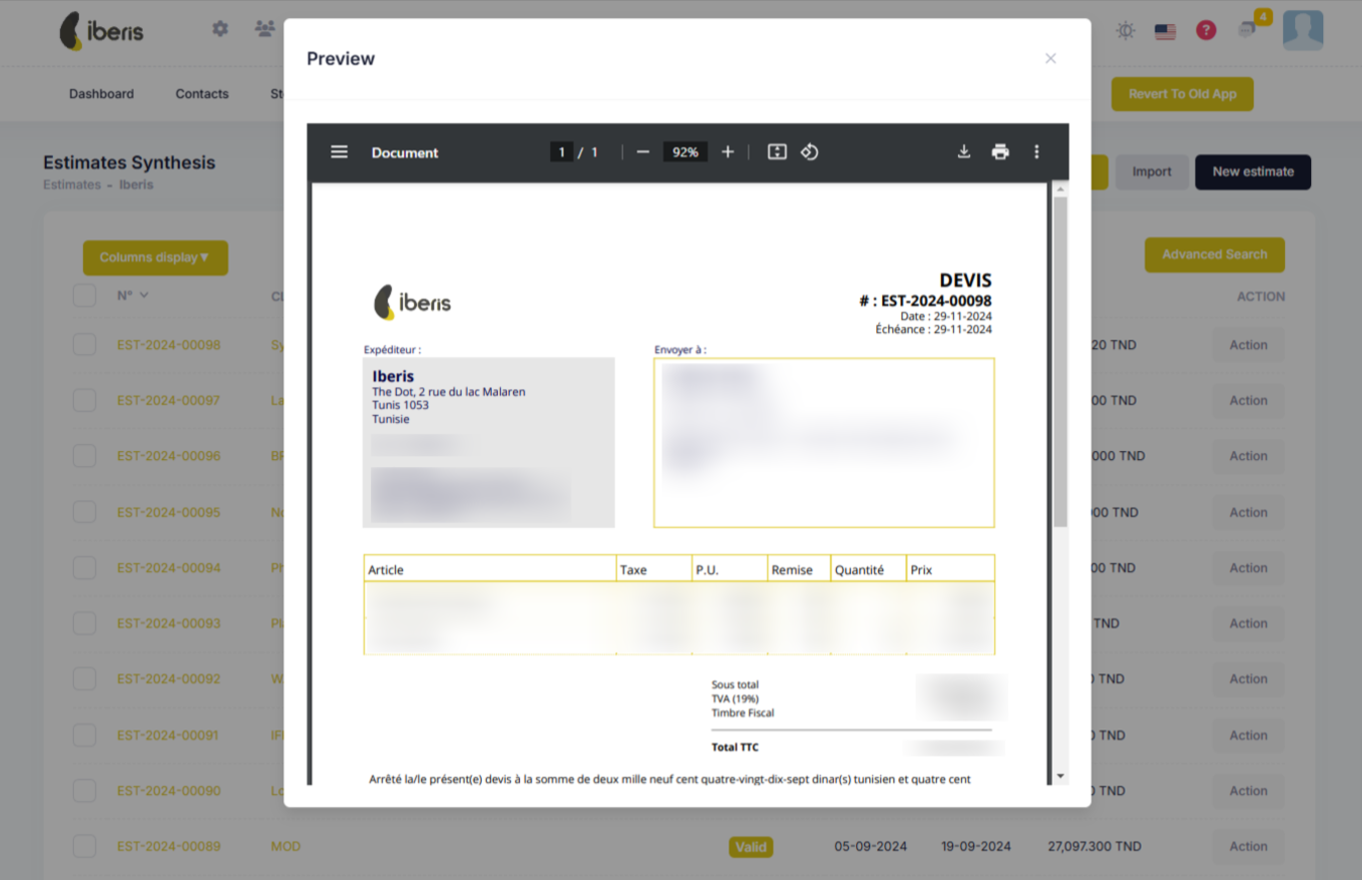Image resolution: width=1362 pixels, height=880 pixels.
Task: Open settings gear in top bar
Action: click(220, 29)
